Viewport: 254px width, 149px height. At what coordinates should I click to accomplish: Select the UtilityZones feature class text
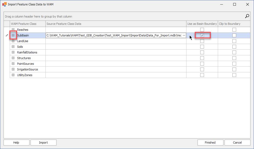[x=25, y=75]
